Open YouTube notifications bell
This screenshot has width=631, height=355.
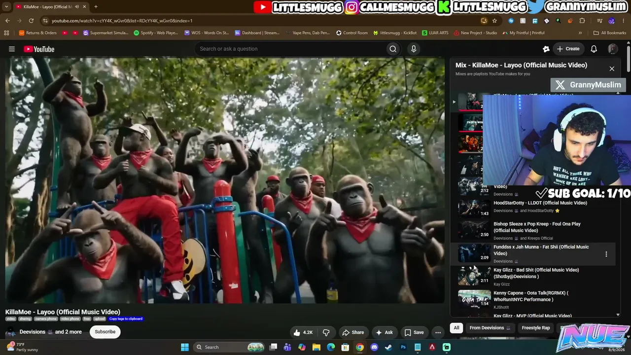(594, 49)
